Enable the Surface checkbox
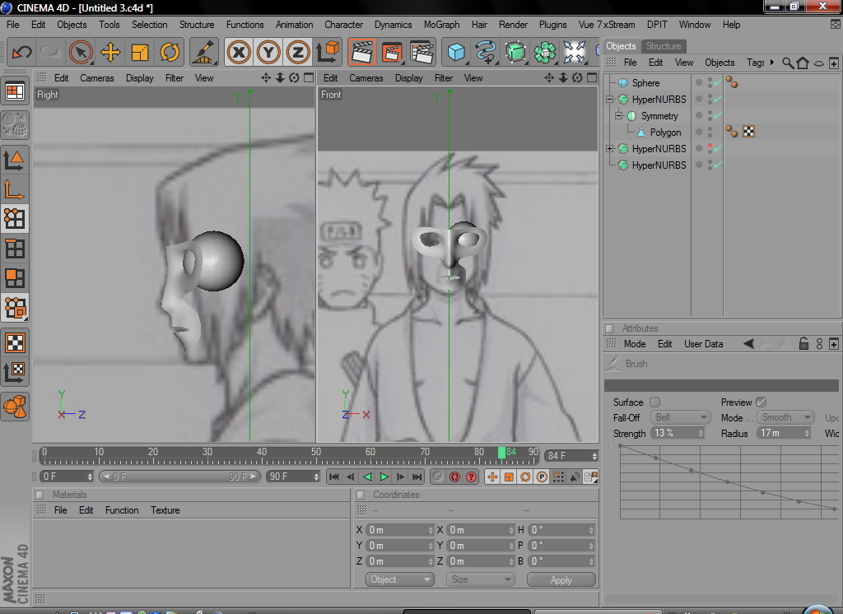The height and width of the screenshot is (614, 843). (654, 402)
